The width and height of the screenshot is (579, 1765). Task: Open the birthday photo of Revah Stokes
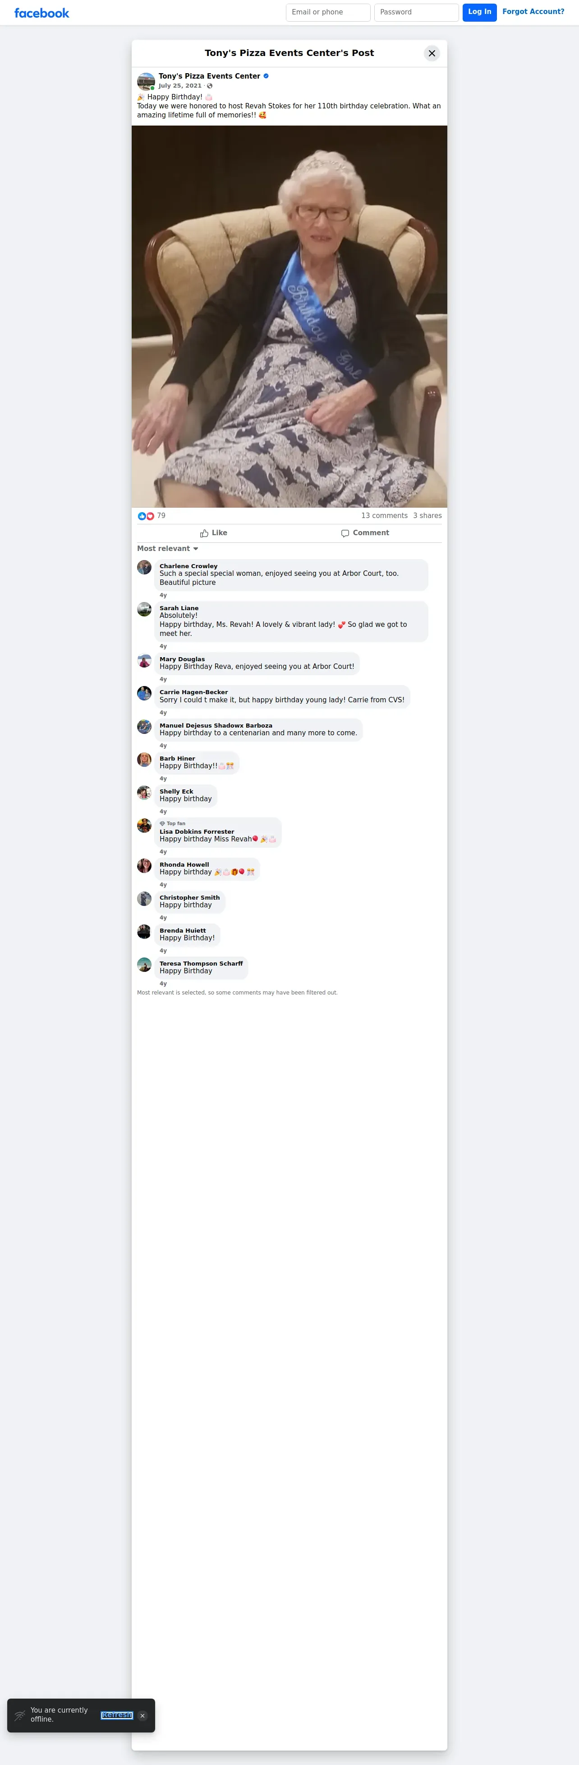click(x=289, y=317)
